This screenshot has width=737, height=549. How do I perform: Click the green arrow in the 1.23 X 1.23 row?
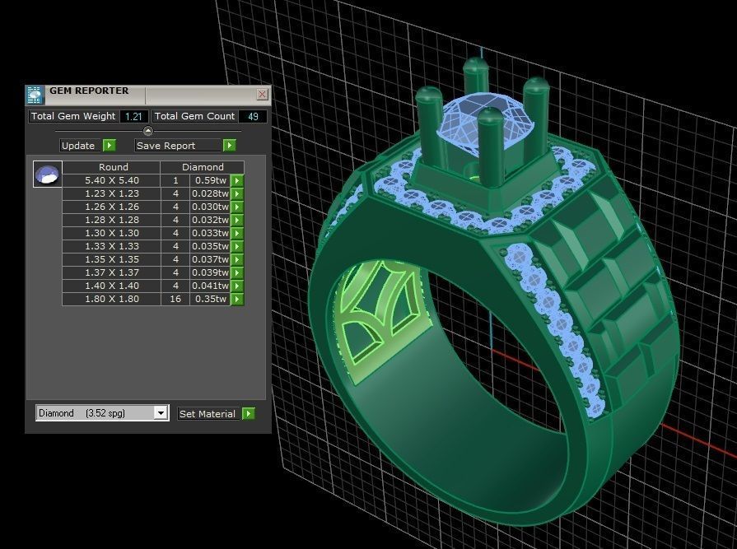(x=237, y=193)
